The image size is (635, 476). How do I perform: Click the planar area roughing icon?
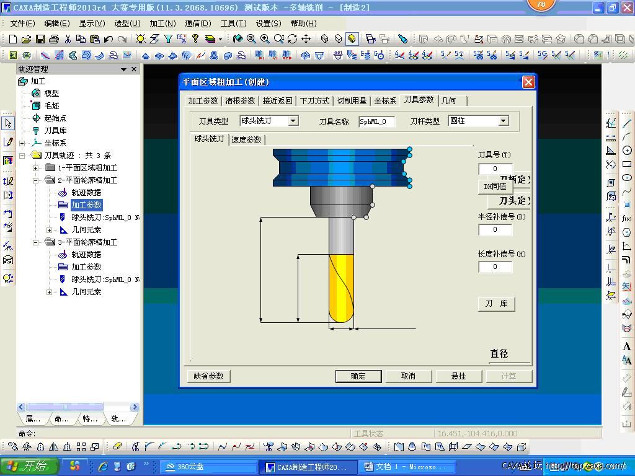tap(13, 55)
